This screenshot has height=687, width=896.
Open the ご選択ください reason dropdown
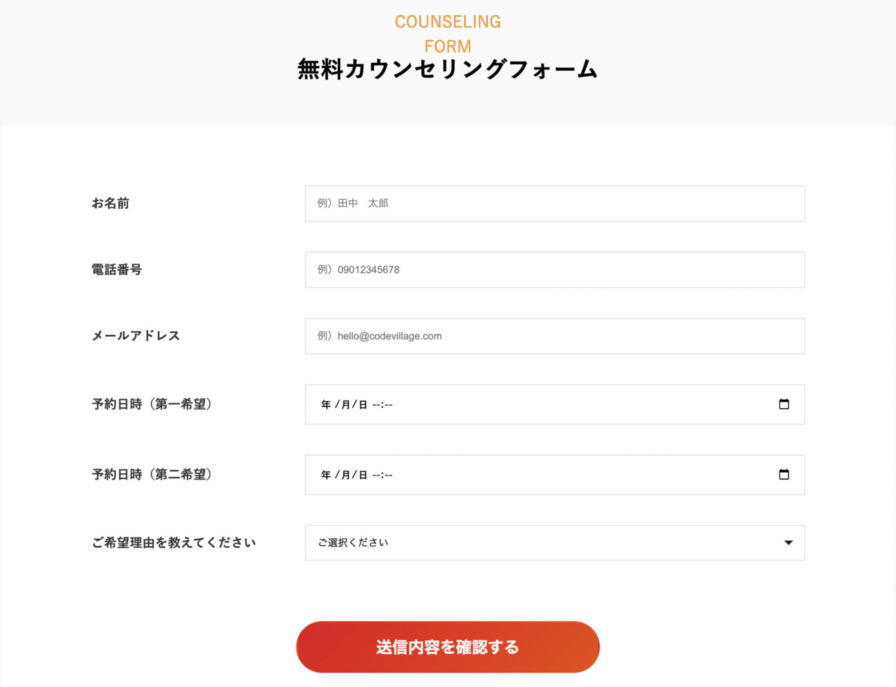click(555, 543)
